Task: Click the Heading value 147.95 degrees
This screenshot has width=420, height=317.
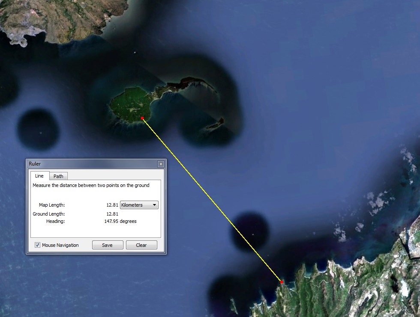Action: click(x=120, y=221)
